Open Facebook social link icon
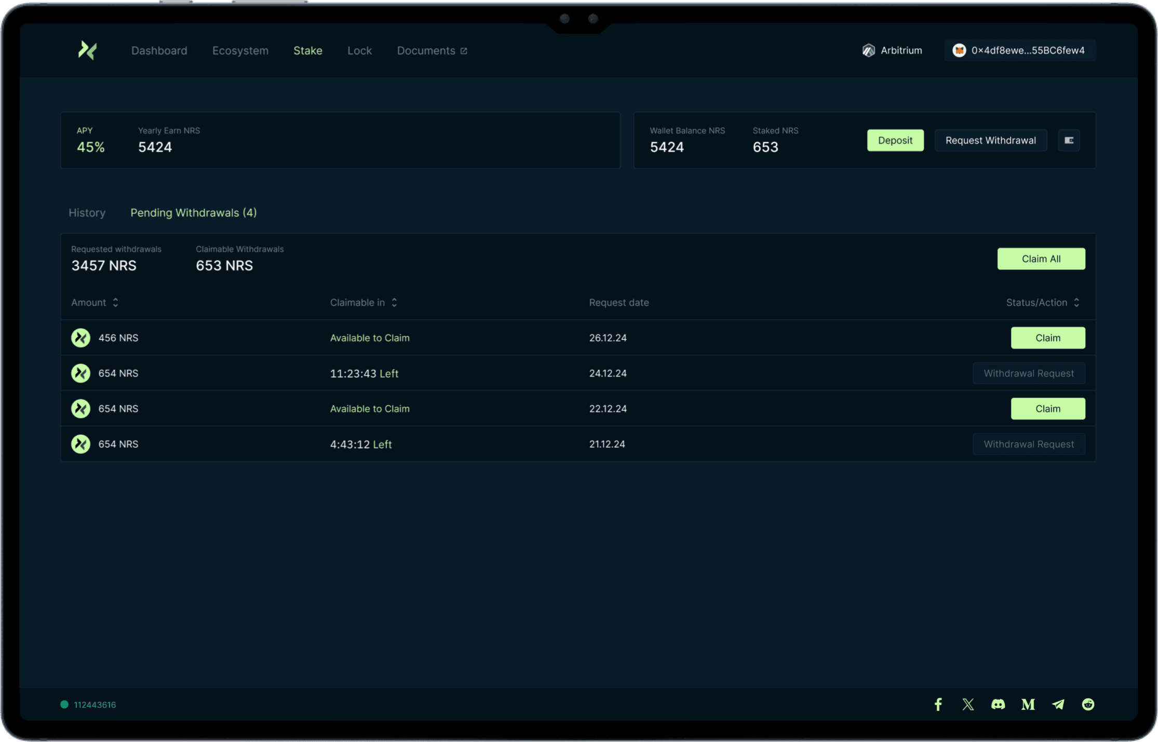1158x742 pixels. pyautogui.click(x=938, y=704)
